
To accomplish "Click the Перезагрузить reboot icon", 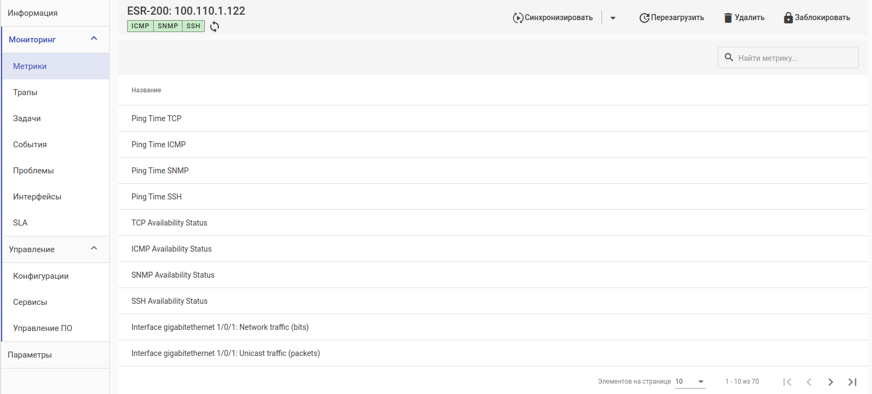I will tap(644, 18).
